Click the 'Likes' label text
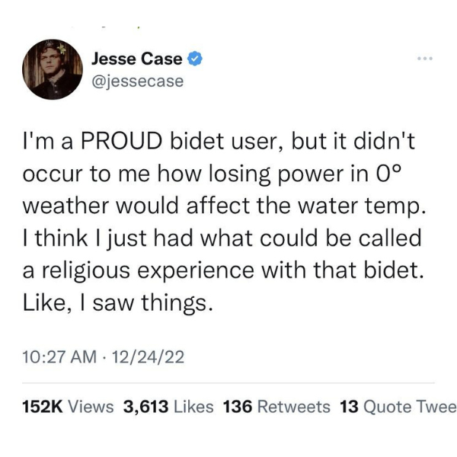457x457 pixels. [193, 406]
